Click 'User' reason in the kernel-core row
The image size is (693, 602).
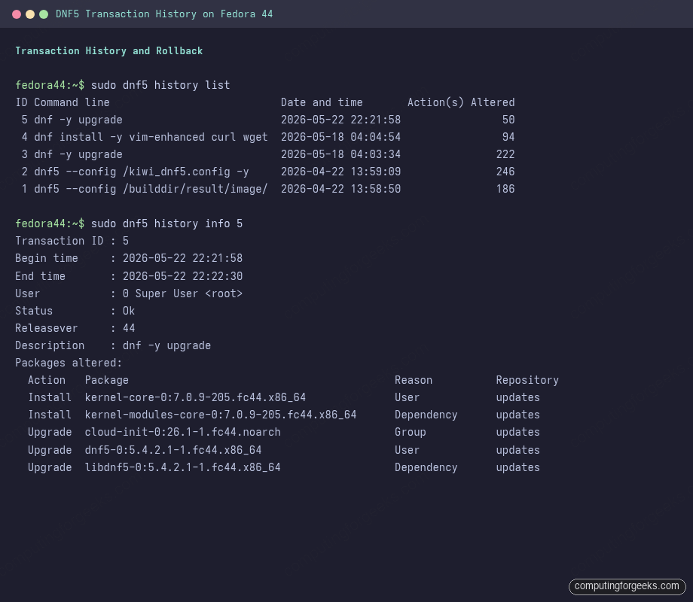click(407, 397)
